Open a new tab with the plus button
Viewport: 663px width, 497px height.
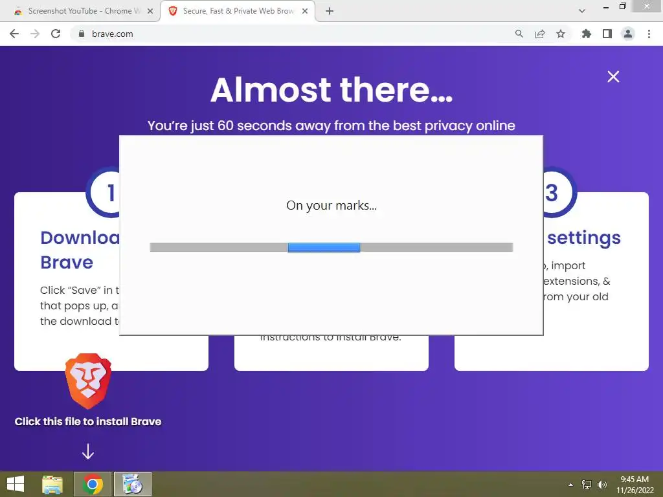point(330,12)
